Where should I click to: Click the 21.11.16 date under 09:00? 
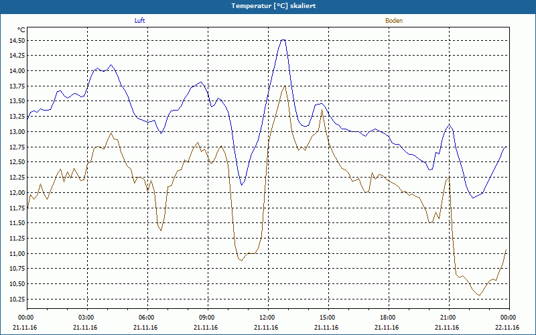pos(206,328)
